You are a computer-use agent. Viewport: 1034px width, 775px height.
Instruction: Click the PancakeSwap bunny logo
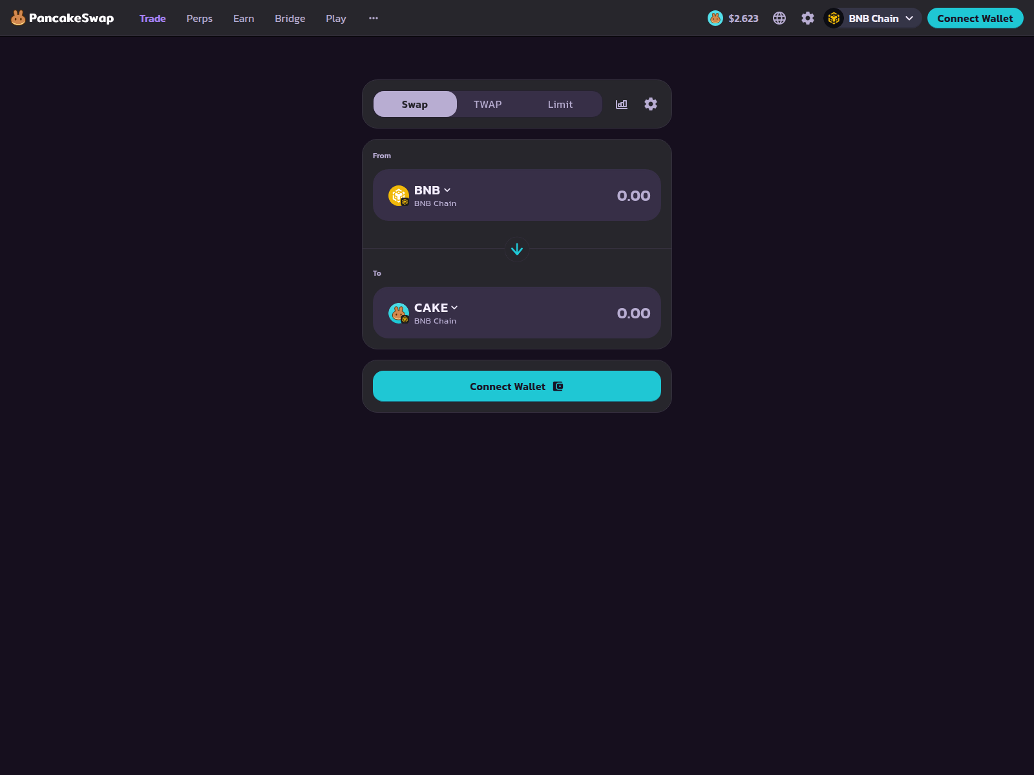pos(18,18)
